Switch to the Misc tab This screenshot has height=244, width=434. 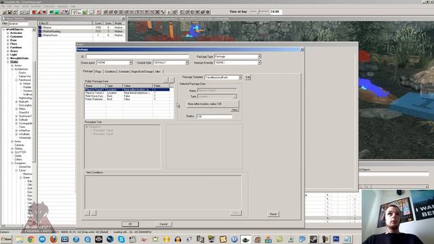tap(158, 72)
